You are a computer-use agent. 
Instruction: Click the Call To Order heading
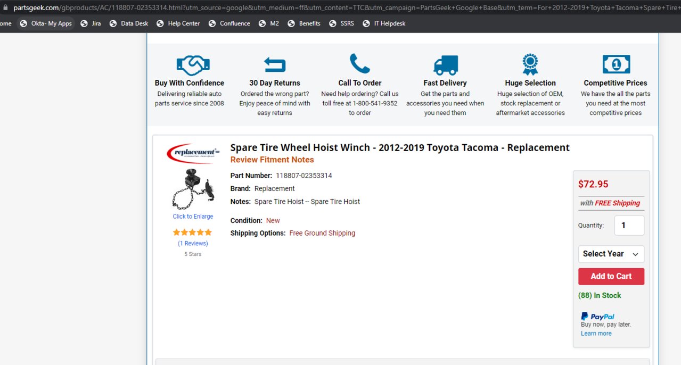click(x=360, y=83)
